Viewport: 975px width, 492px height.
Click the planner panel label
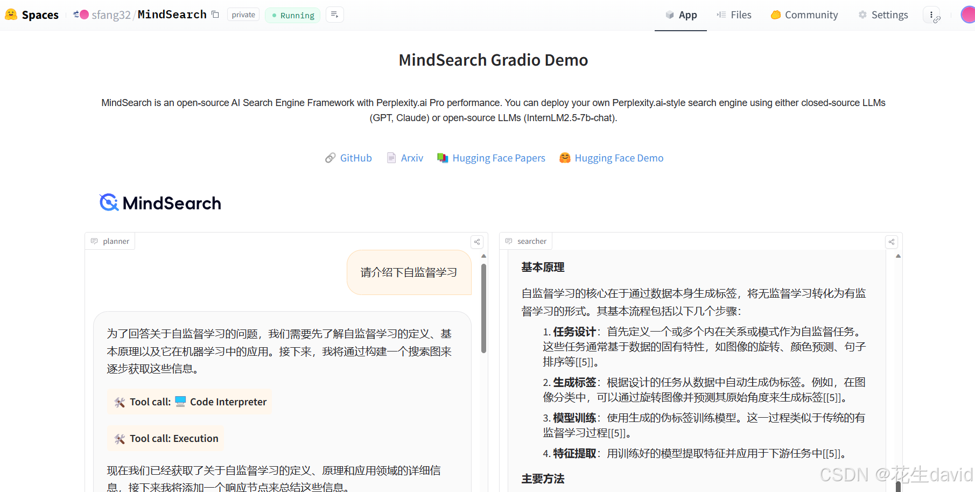coord(110,241)
